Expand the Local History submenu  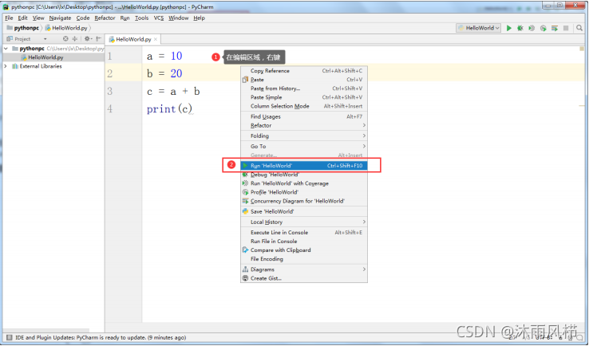tap(364, 222)
